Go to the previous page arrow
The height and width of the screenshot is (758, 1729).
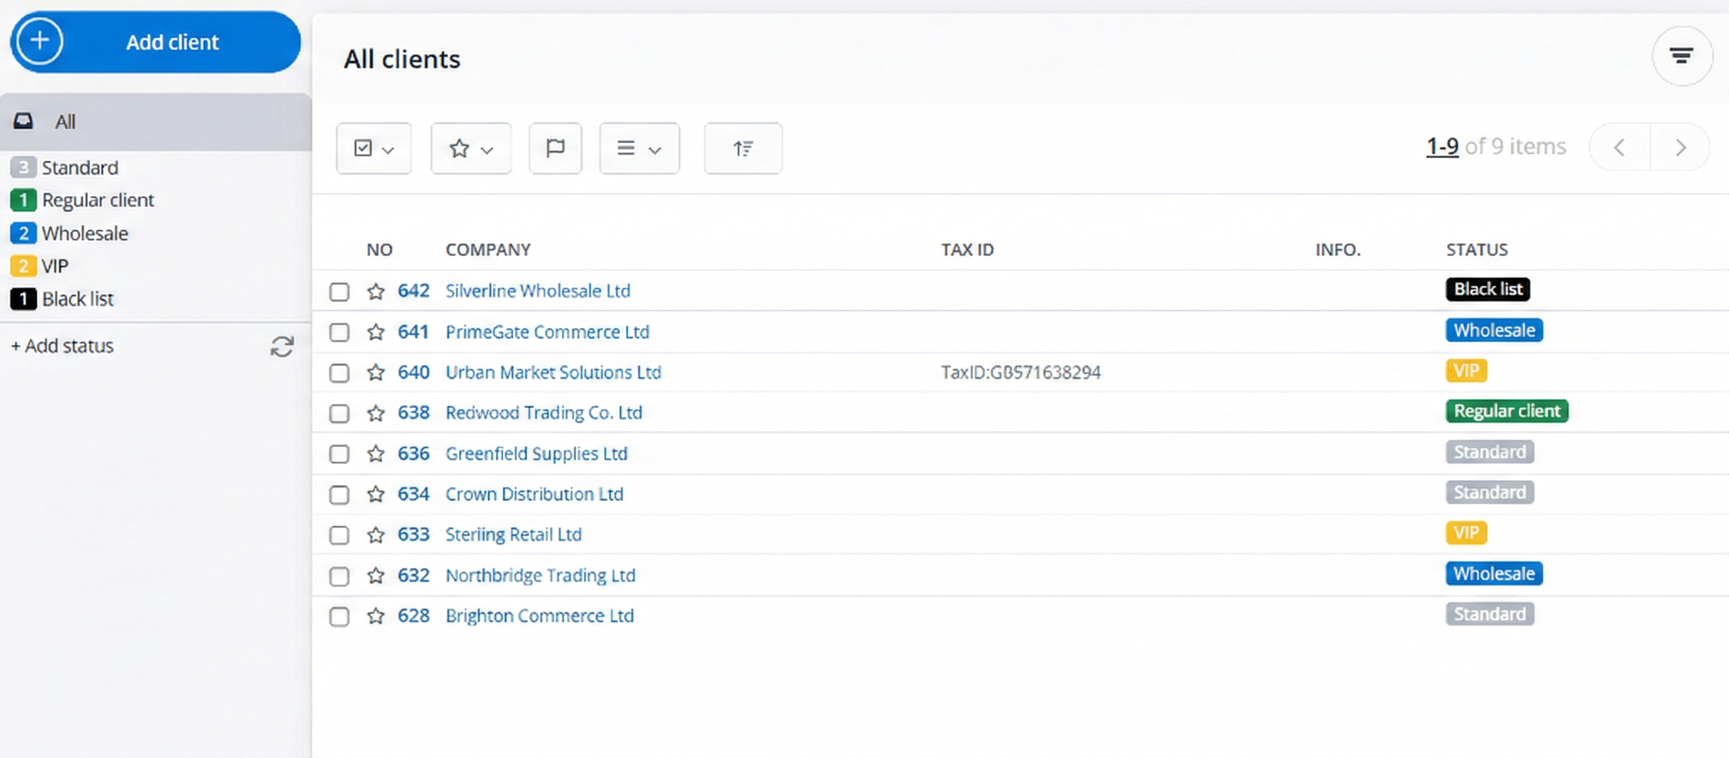(1619, 147)
